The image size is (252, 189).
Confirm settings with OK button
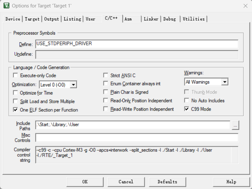85,182
